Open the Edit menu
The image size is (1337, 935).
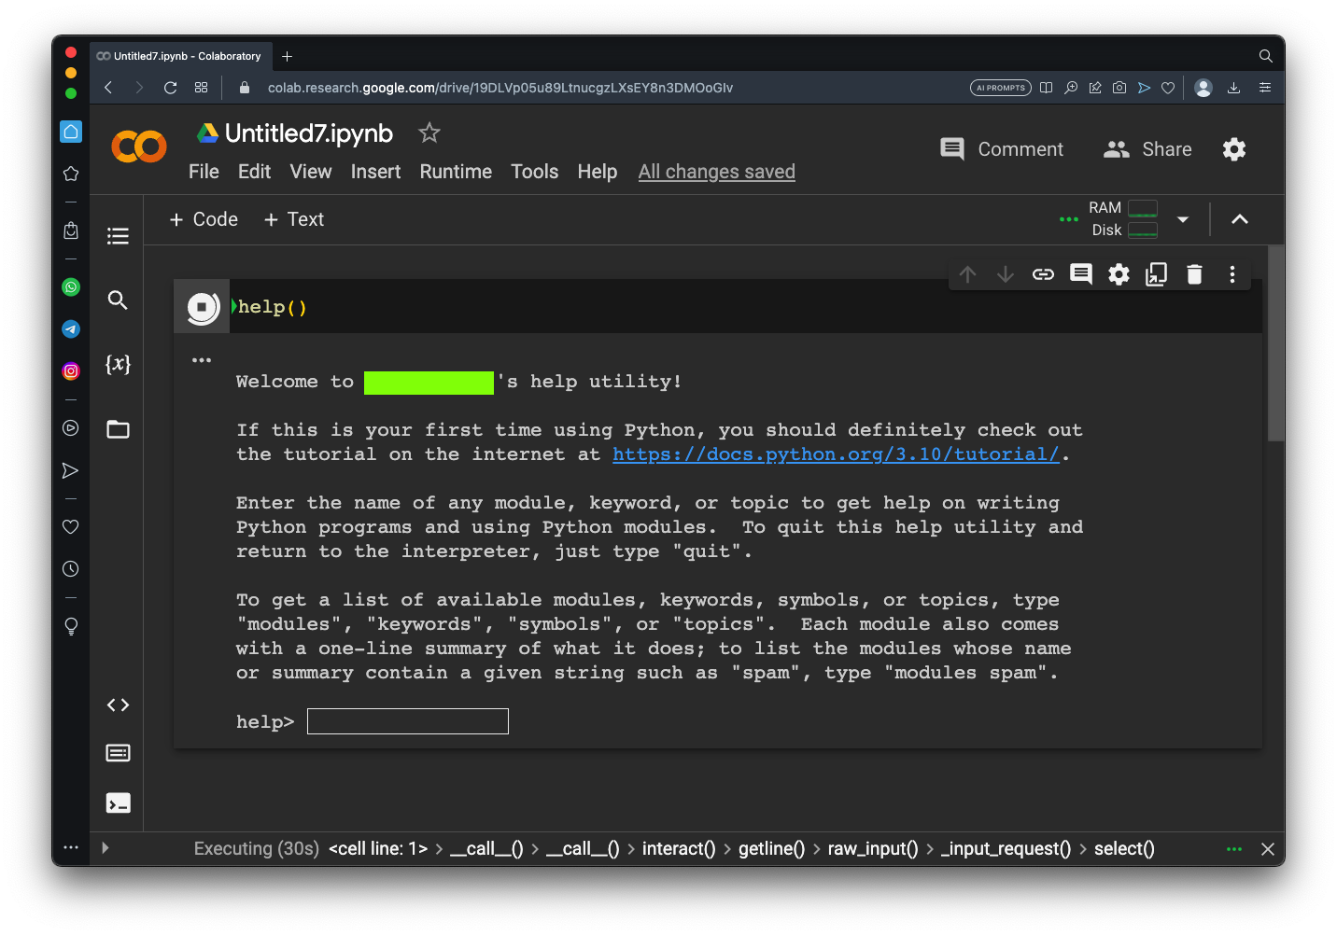254,172
